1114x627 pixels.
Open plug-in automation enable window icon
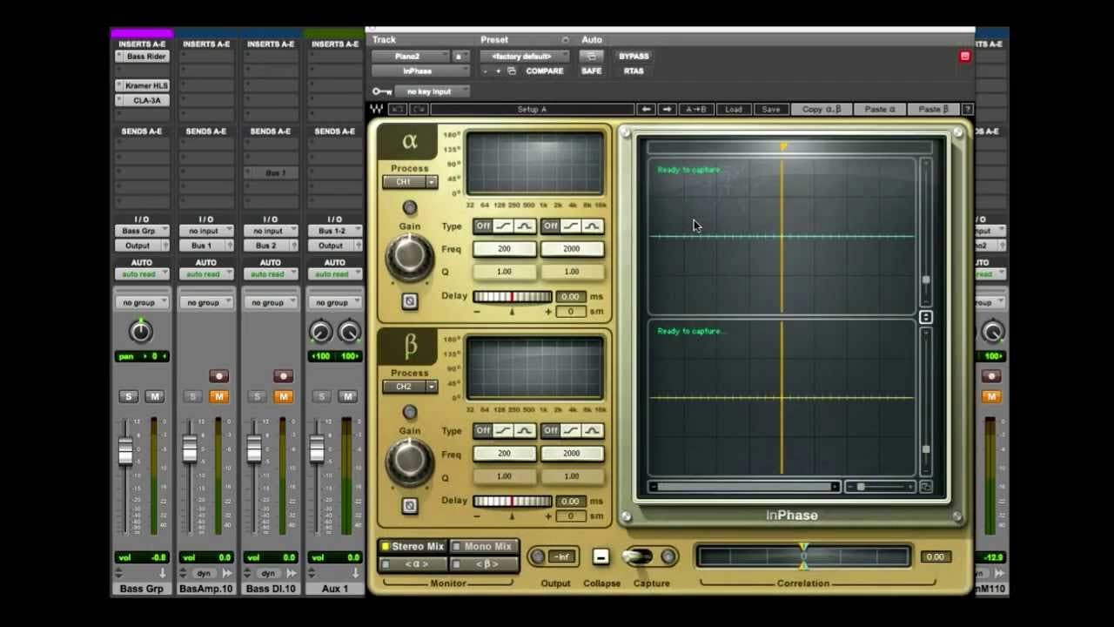[x=591, y=56]
